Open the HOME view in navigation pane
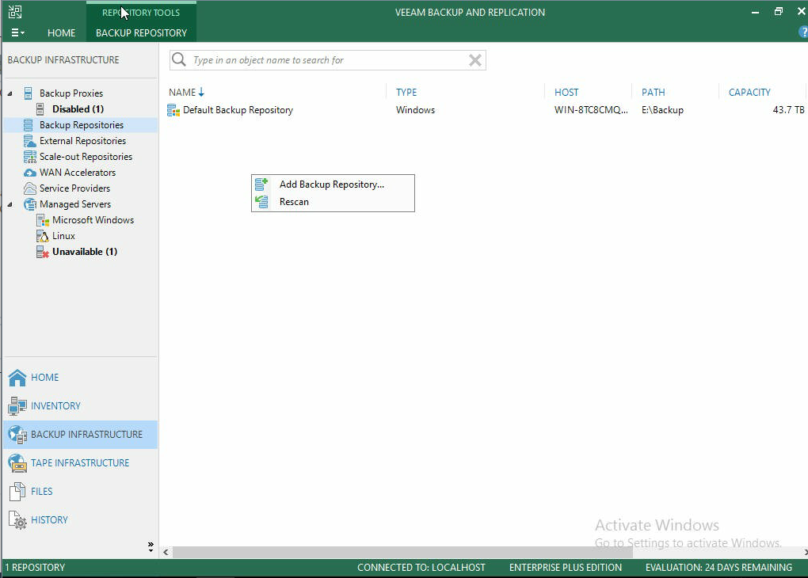Screen dimensions: 808x578 [80, 378]
